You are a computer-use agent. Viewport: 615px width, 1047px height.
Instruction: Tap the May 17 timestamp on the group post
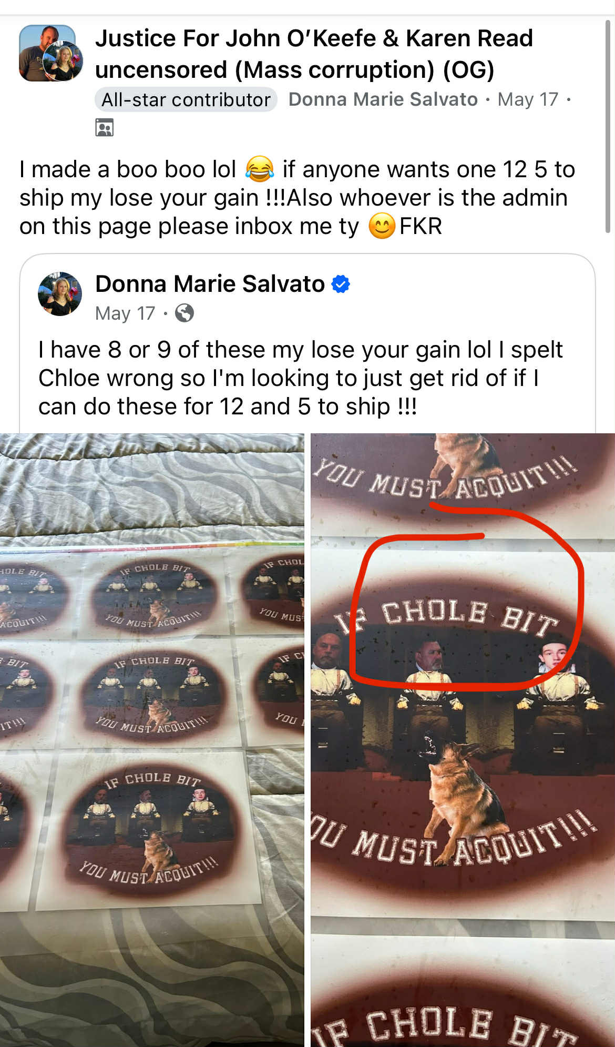528,99
